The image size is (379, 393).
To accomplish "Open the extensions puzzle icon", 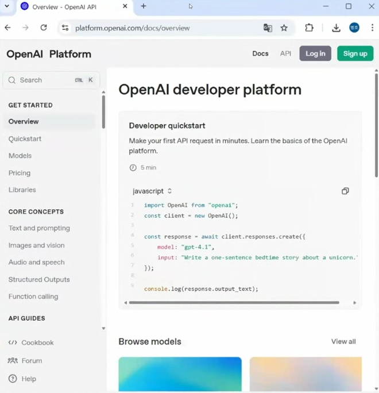I will click(309, 28).
